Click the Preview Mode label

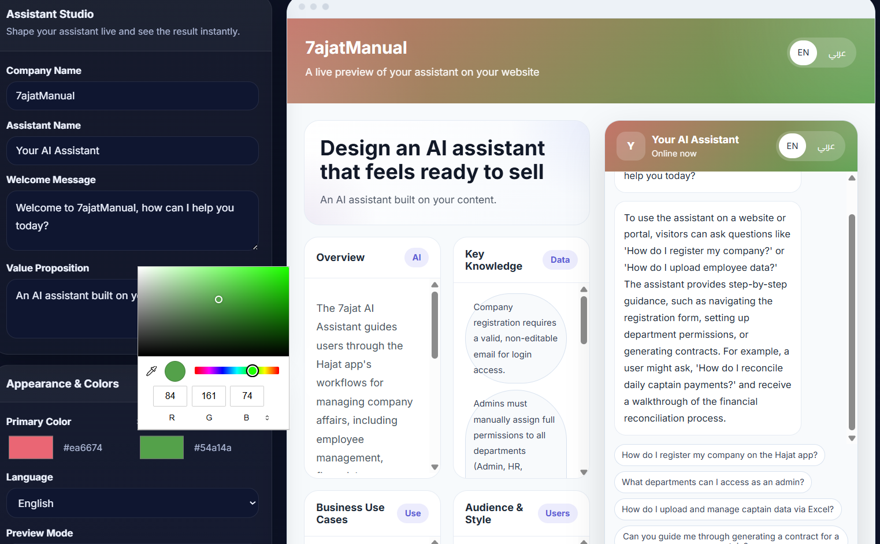point(39,533)
